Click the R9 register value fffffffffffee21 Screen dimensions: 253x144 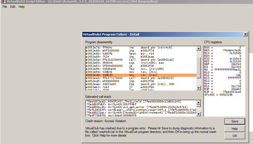pos(228,70)
